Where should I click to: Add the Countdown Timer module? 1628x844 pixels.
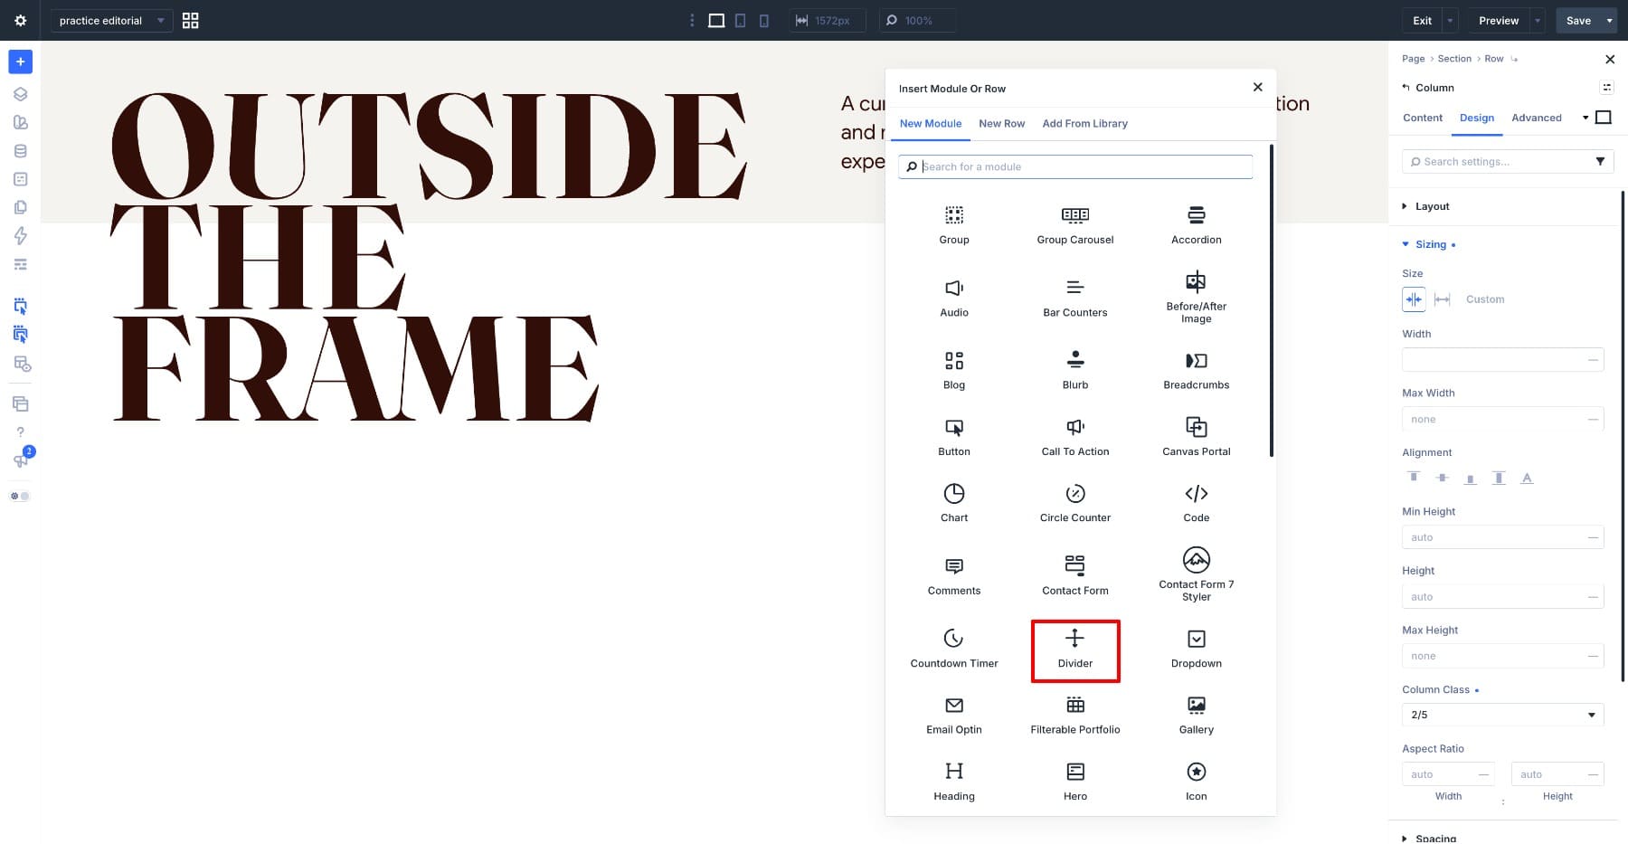(x=954, y=649)
